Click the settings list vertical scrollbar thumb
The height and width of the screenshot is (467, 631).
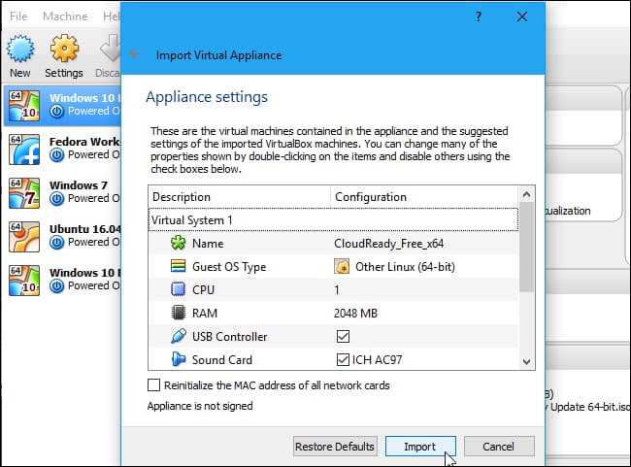click(x=527, y=249)
